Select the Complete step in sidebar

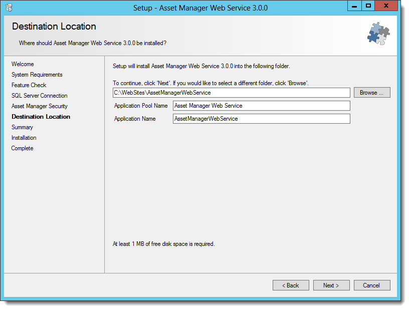point(22,148)
